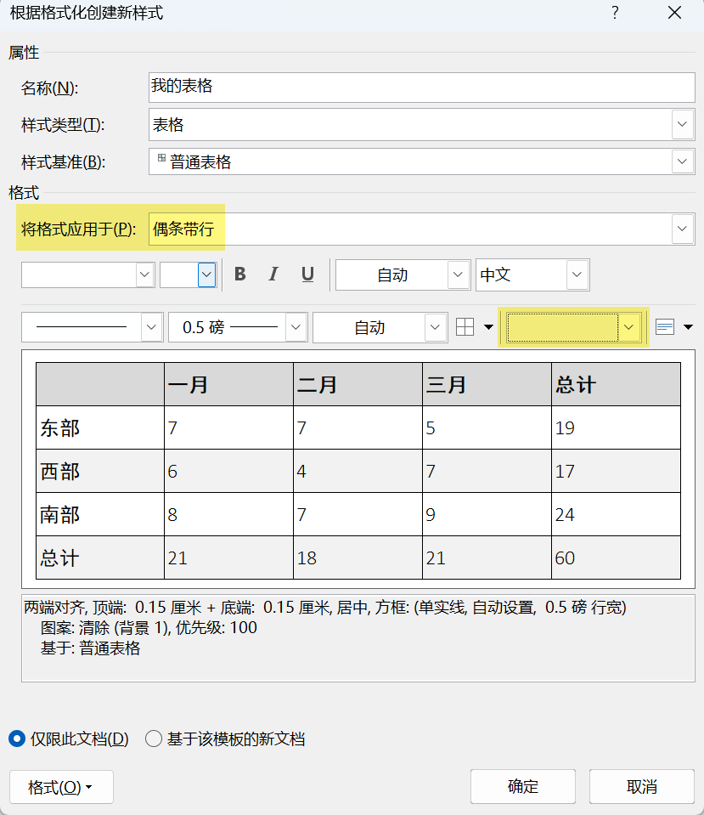Open line style dropdown

pyautogui.click(x=151, y=327)
